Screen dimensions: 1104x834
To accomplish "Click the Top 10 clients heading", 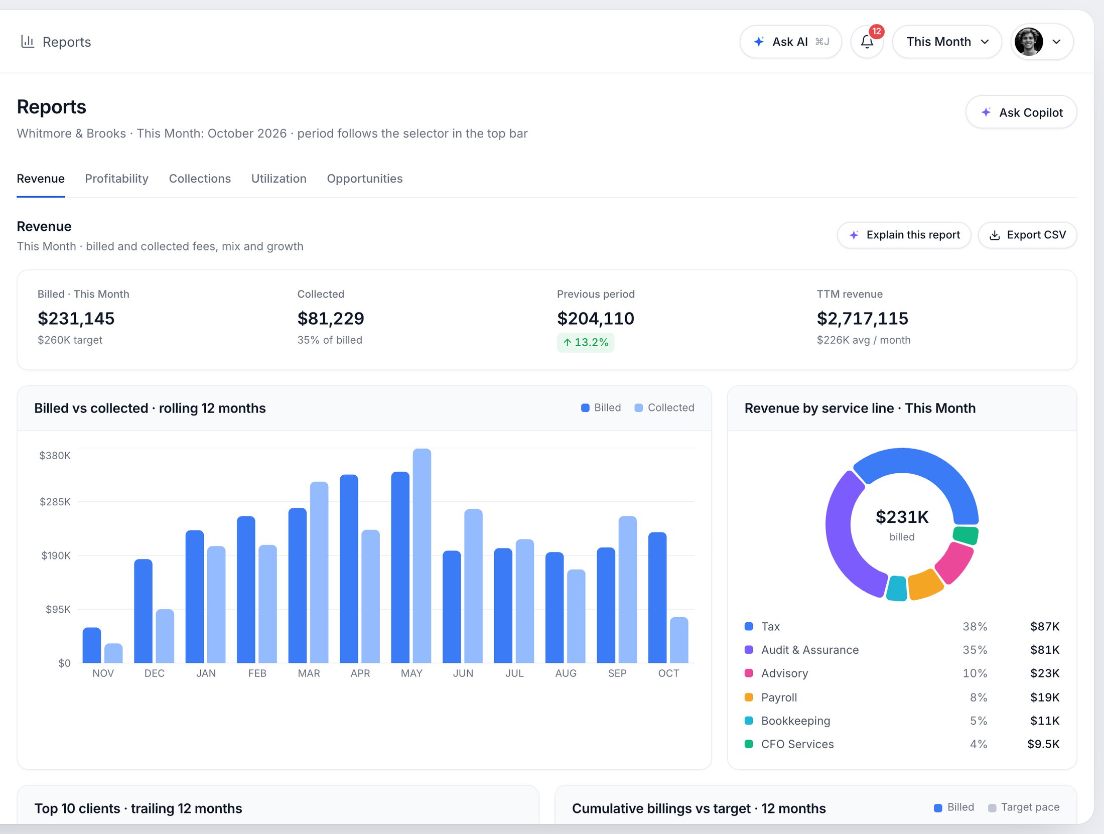I will tap(138, 808).
